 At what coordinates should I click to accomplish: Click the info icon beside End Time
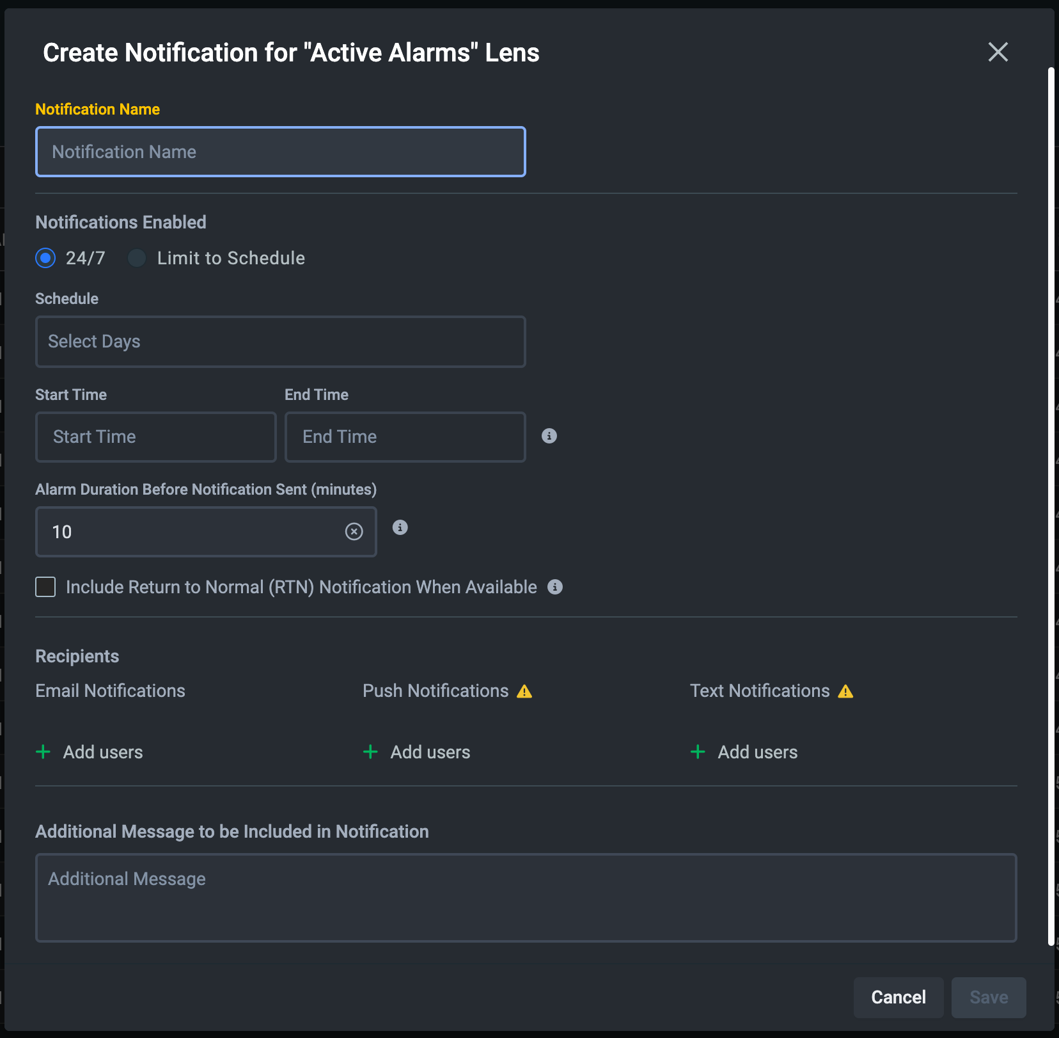click(x=549, y=436)
